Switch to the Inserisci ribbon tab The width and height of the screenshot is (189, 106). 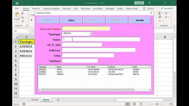pyautogui.click(x=36, y=9)
